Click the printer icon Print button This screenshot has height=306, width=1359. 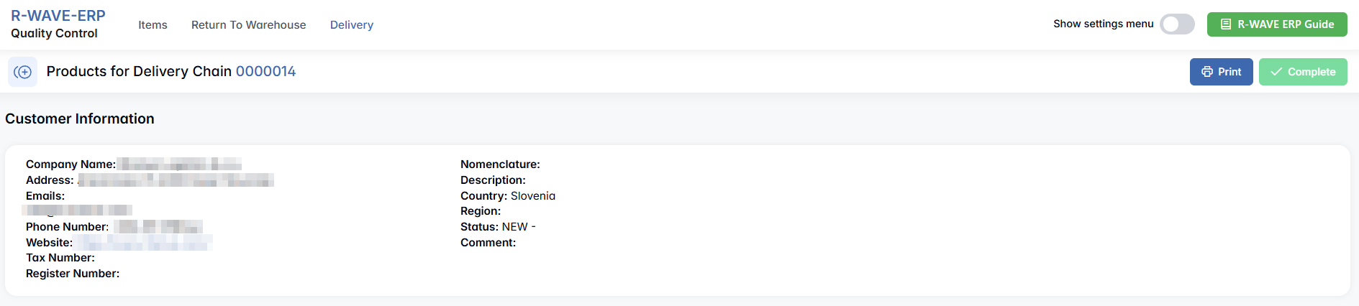[1221, 72]
